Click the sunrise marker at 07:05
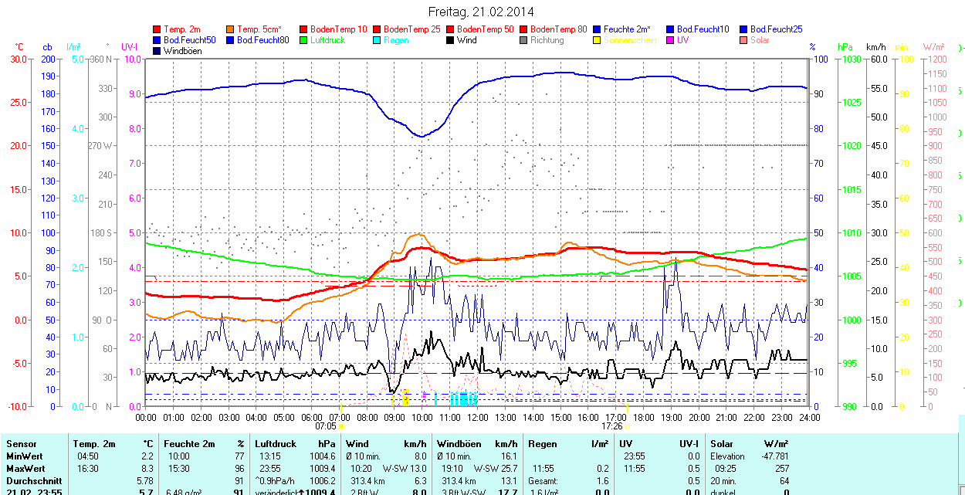The image size is (965, 495). pyautogui.click(x=341, y=425)
